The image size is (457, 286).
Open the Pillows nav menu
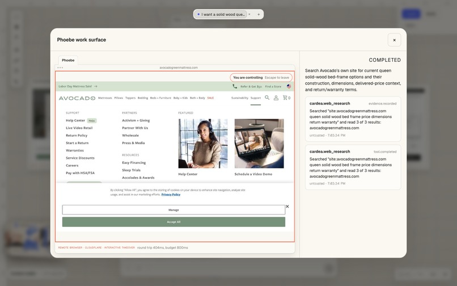119,98
